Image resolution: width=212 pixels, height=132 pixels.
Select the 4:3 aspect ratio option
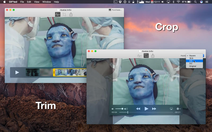click(x=191, y=61)
